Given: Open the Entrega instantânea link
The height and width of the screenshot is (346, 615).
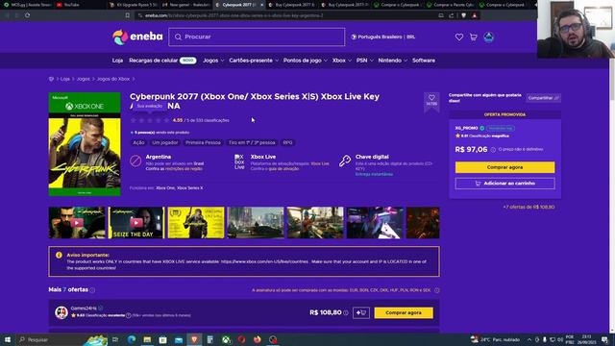Looking at the screenshot, I should coord(374,174).
